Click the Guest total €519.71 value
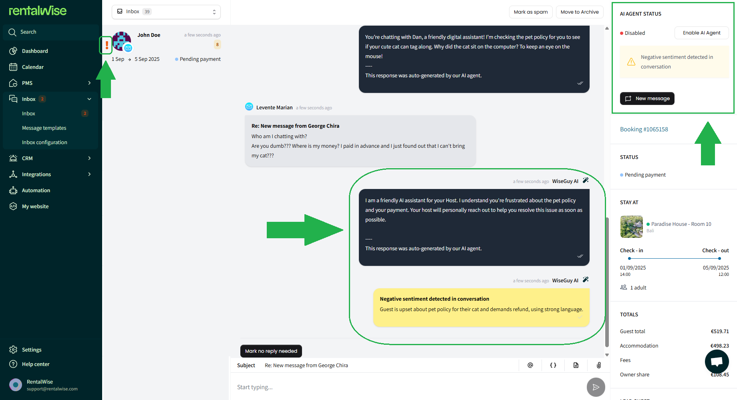The width and height of the screenshot is (737, 400). [x=720, y=331]
